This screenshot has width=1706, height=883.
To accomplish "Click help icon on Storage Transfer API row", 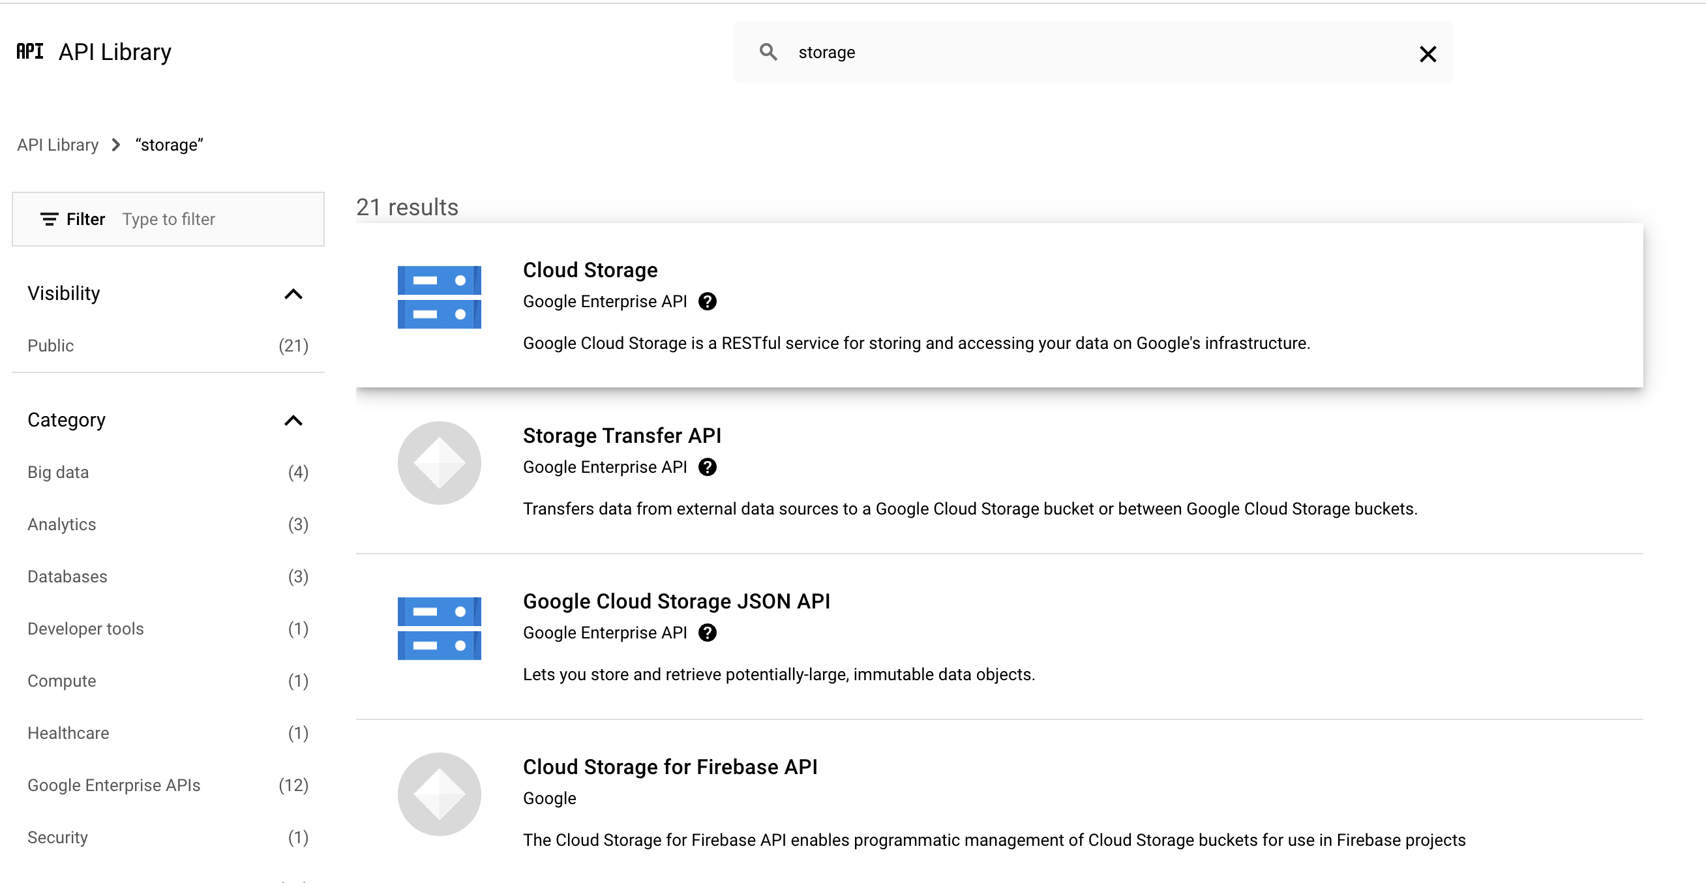I will [x=708, y=467].
